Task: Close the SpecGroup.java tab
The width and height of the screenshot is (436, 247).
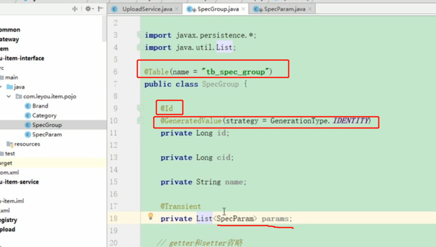Action: [x=243, y=9]
